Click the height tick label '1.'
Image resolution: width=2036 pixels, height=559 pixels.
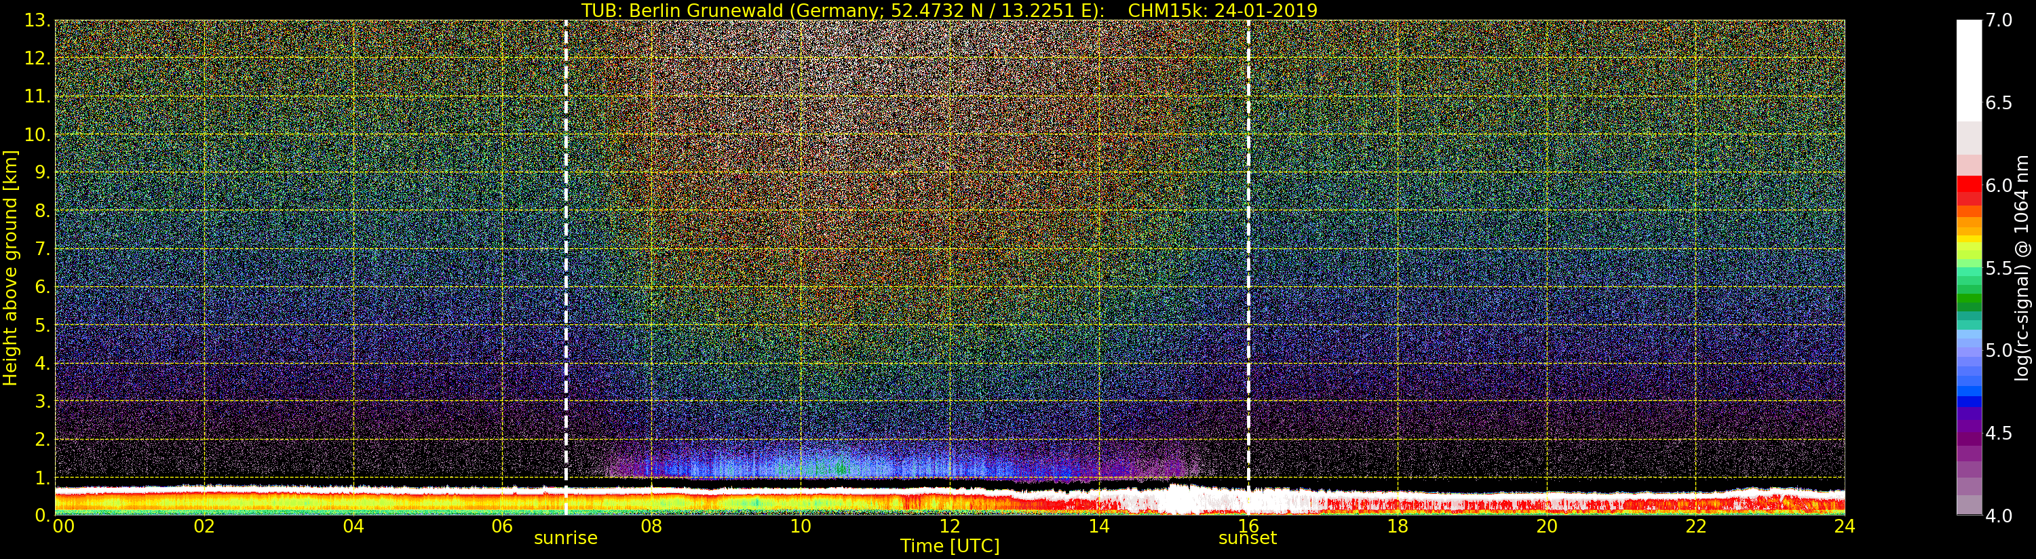tap(43, 478)
